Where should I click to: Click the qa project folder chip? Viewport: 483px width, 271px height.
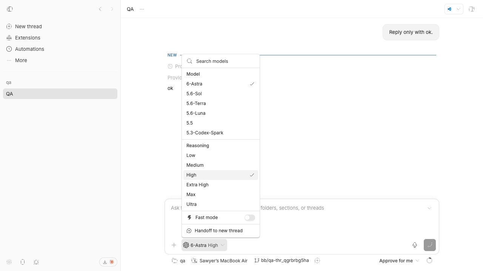178,260
